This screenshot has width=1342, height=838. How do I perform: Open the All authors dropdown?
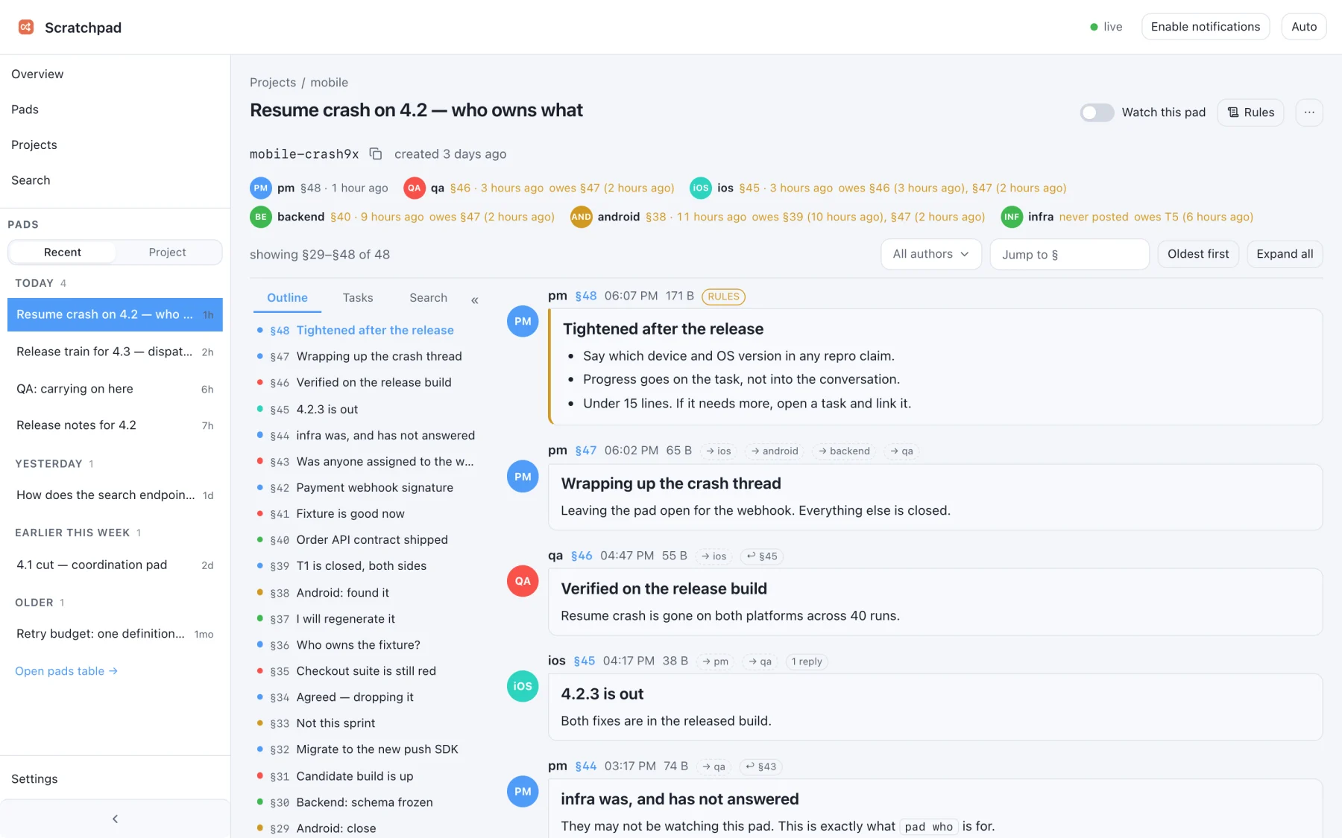click(931, 254)
